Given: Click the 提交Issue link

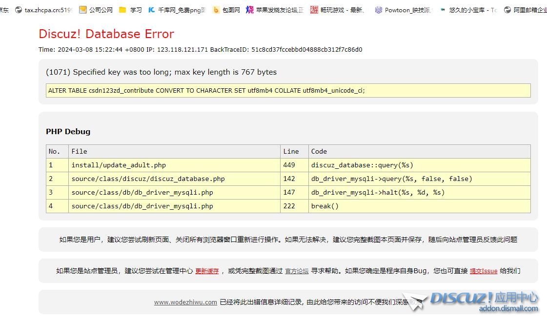Looking at the screenshot, I should coord(484,271).
